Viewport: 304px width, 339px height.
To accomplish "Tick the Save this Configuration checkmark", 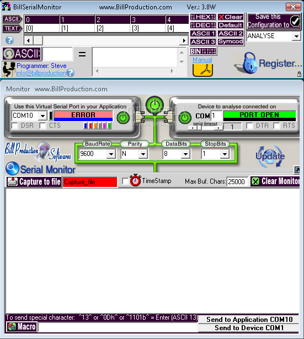I will (x=295, y=21).
